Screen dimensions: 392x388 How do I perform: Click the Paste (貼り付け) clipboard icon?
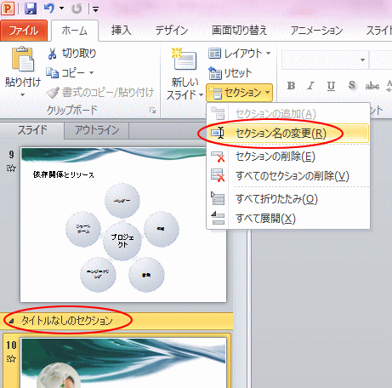(x=23, y=59)
